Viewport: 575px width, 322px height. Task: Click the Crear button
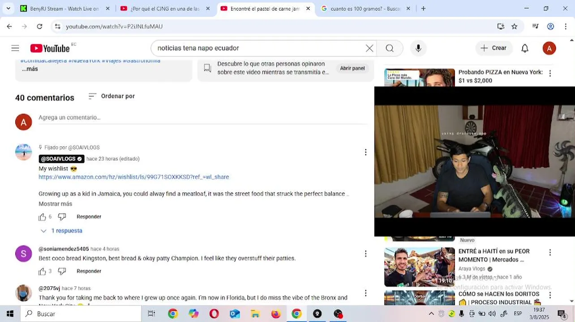click(x=493, y=48)
